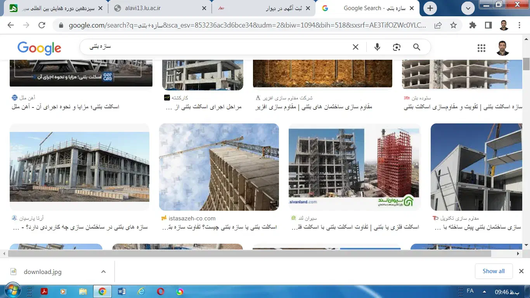Click the forward navigation arrow
This screenshot has height=298, width=530.
(x=26, y=25)
